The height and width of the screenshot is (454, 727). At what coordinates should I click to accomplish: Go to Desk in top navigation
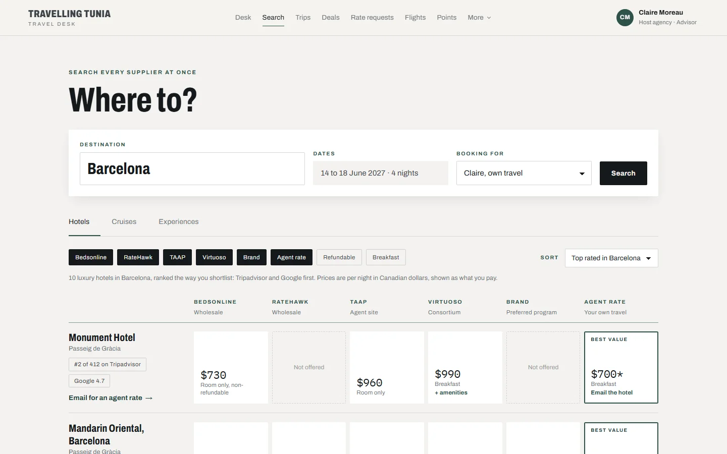point(243,17)
